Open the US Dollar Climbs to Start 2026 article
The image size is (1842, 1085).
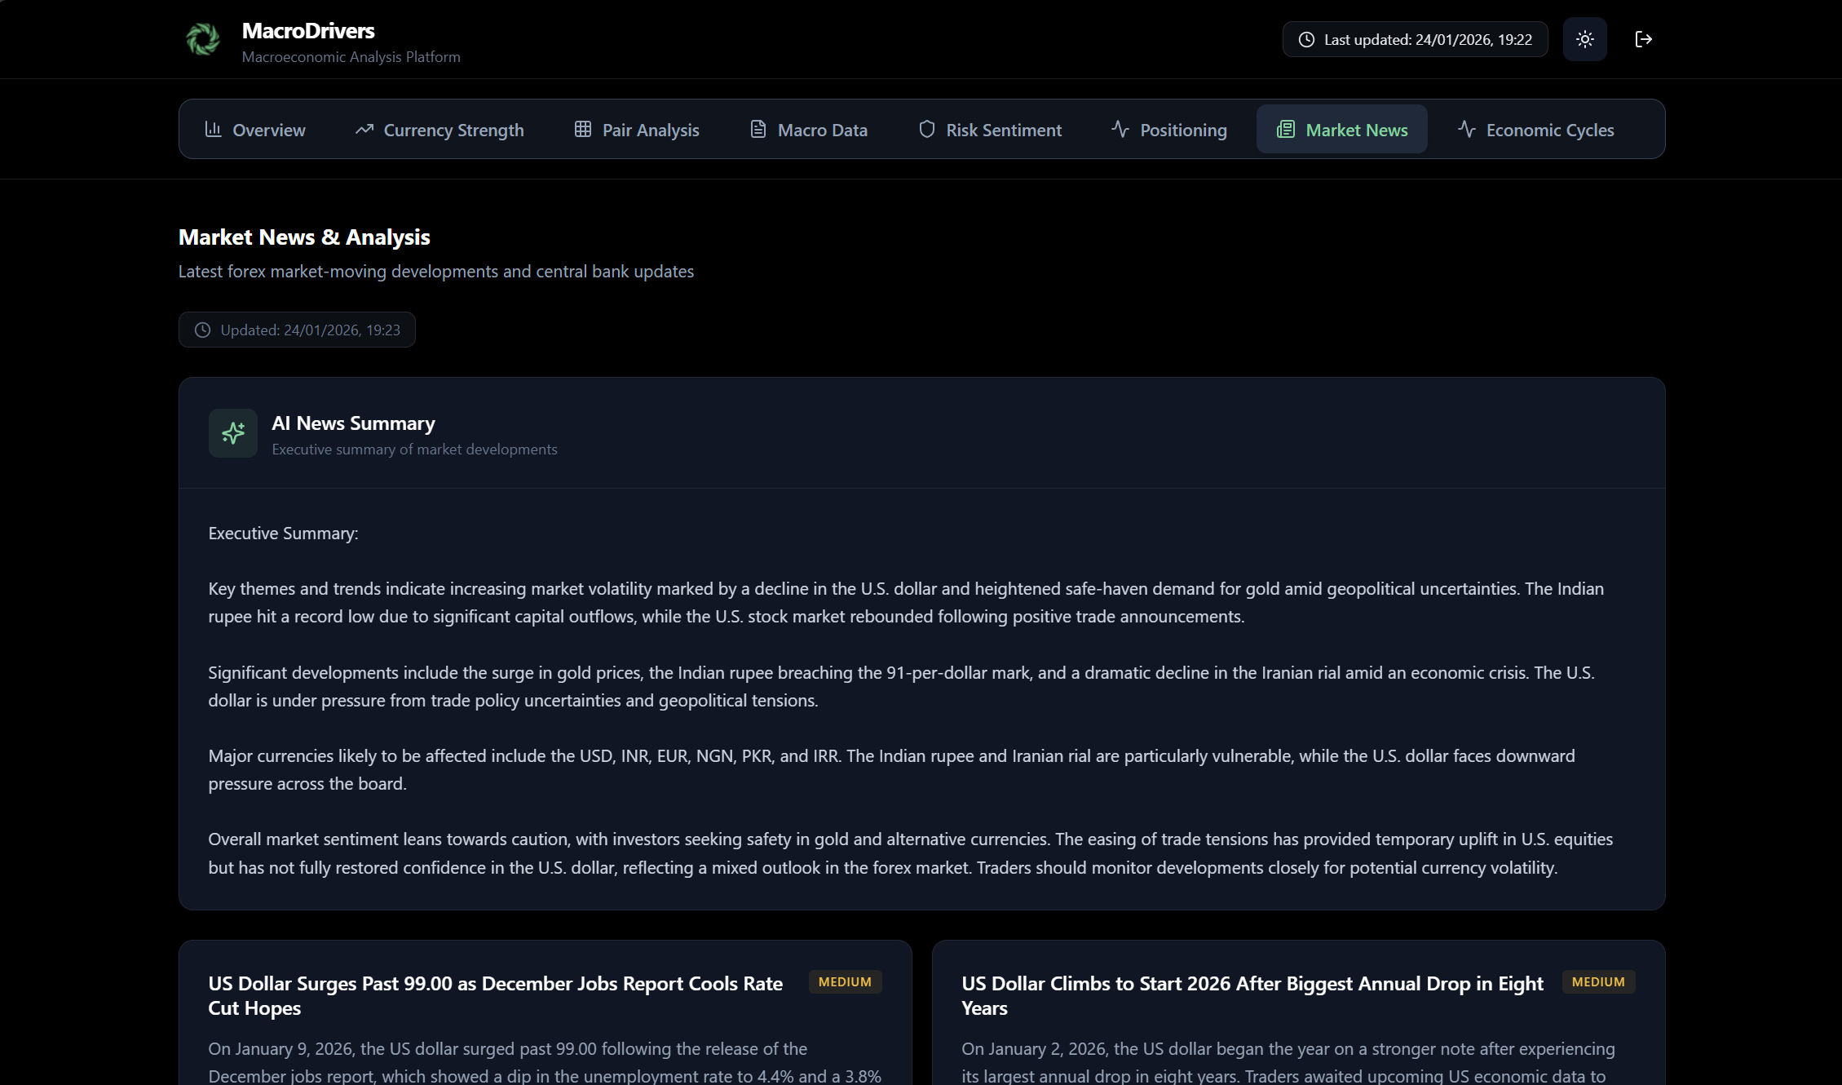(x=1252, y=995)
